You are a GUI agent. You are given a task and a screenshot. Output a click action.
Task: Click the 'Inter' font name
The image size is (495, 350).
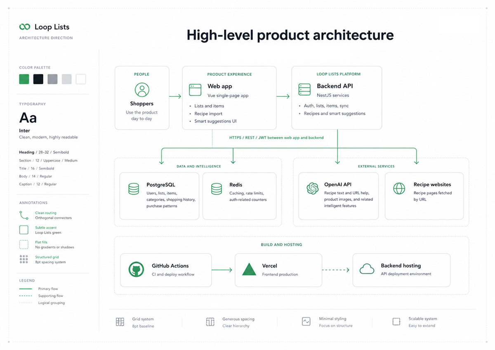click(x=24, y=131)
